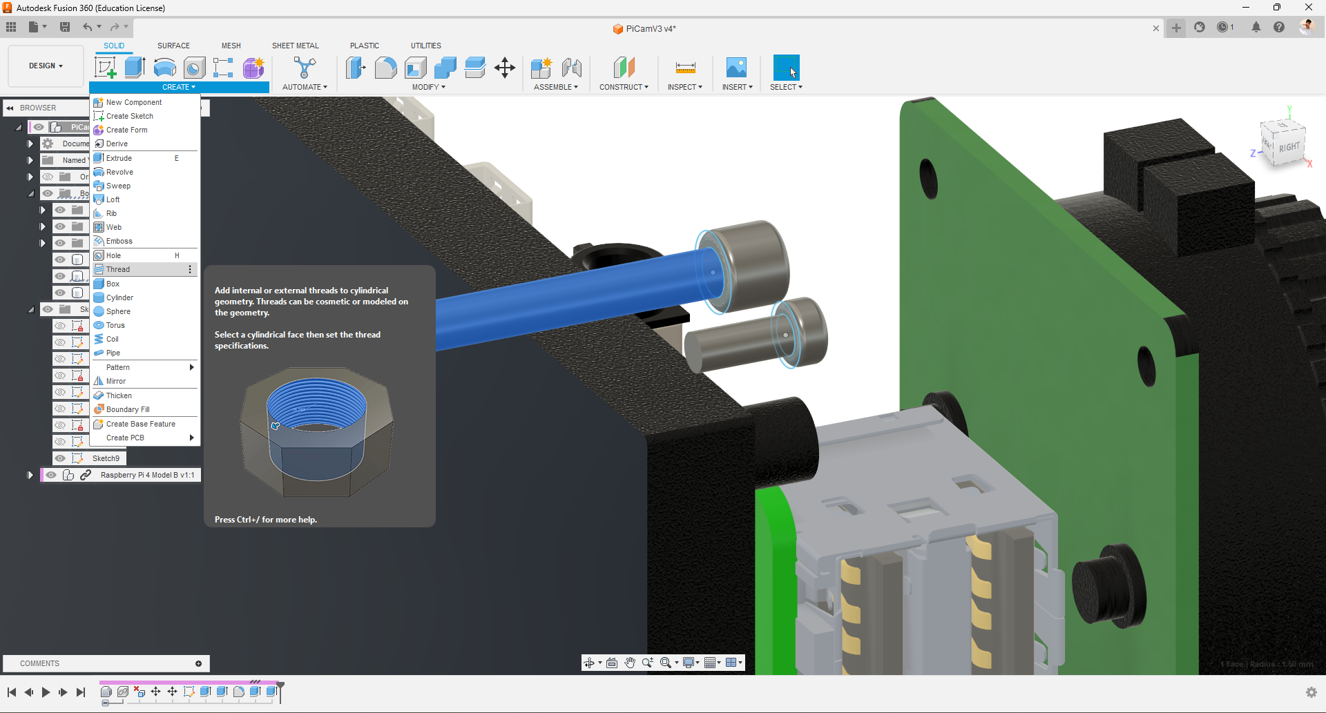Screen dimensions: 1326x713
Task: Choose Thread from the Create menu
Action: [x=145, y=269]
